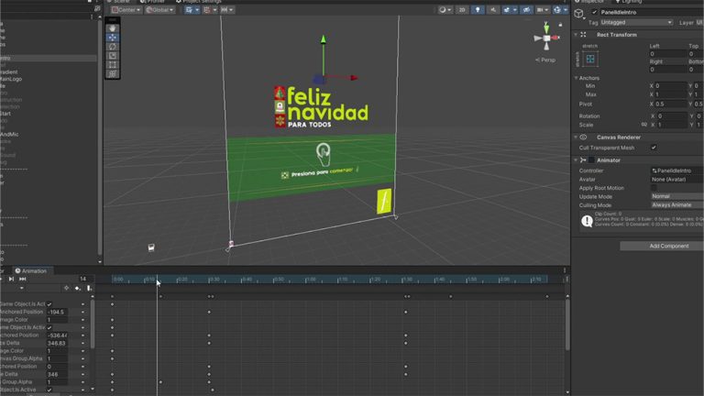Open the anchor presets stretch box
Viewport: 704px width, 396px height.
(590, 59)
